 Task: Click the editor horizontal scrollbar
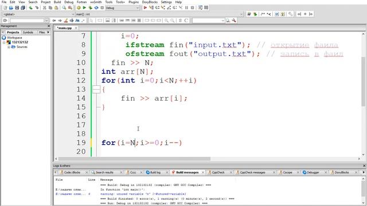(134, 159)
